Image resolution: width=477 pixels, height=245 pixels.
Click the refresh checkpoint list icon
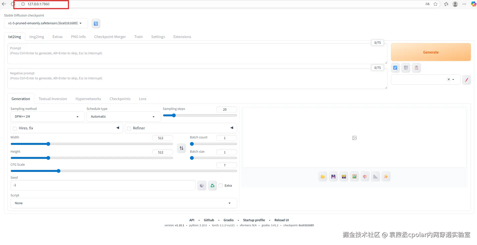(x=96, y=24)
